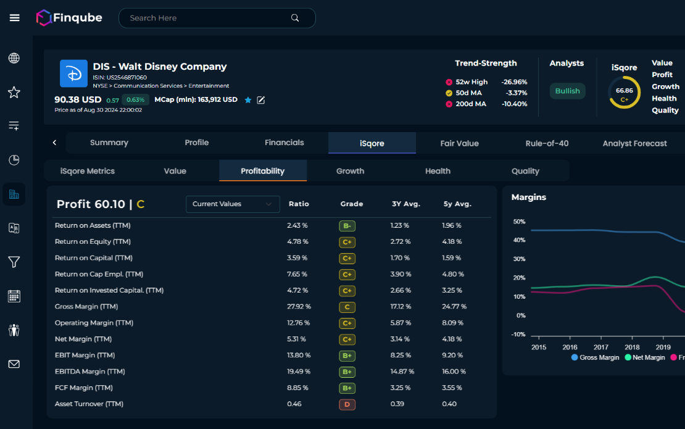Viewport: 685px width, 429px height.
Task: Select the Quality sub-tab
Action: tap(526, 171)
